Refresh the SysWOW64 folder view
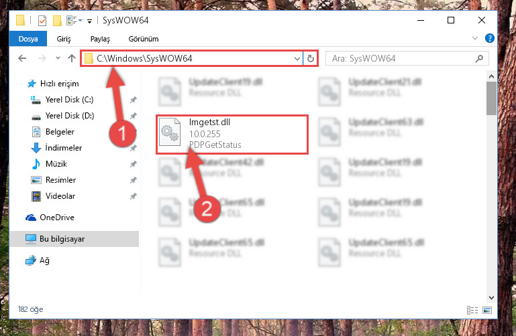Image resolution: width=516 pixels, height=336 pixels. pyautogui.click(x=310, y=59)
